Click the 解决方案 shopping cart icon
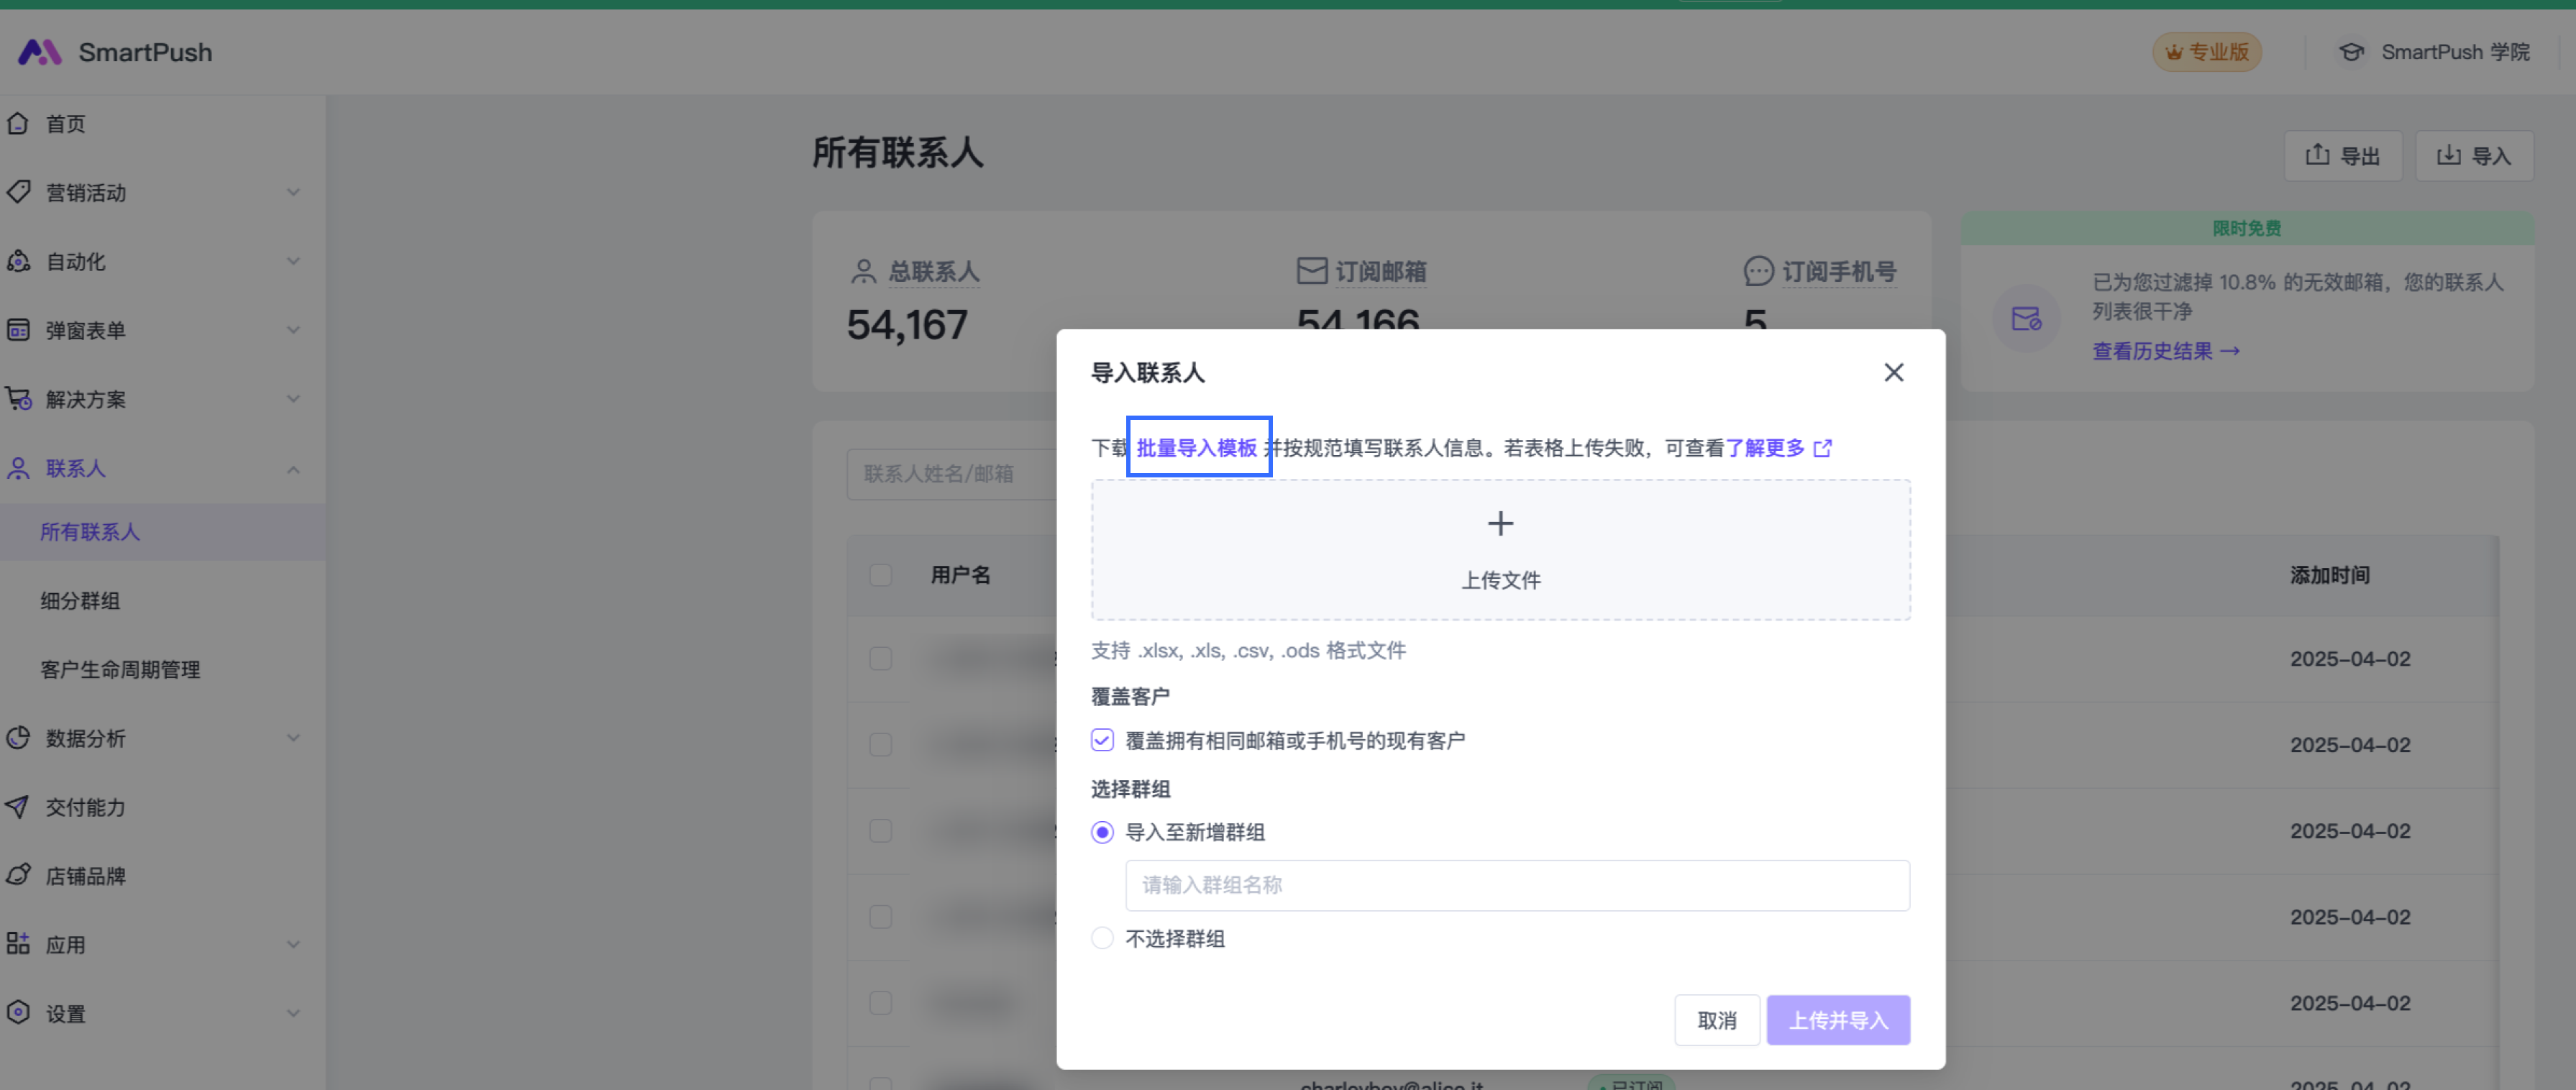 (x=18, y=399)
